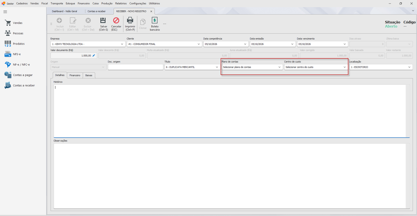Open the Cadastros menu

[x=22, y=3]
